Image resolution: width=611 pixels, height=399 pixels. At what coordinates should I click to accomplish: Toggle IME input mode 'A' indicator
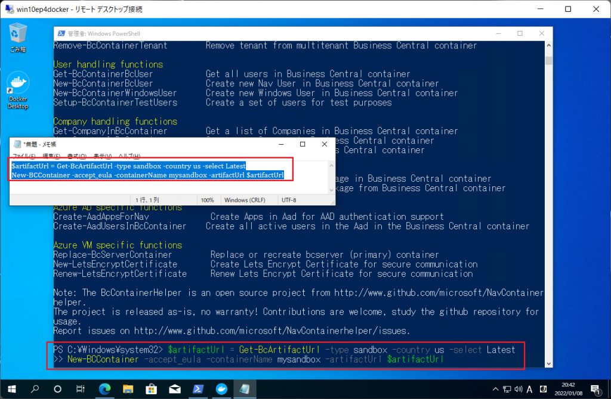pyautogui.click(x=530, y=389)
